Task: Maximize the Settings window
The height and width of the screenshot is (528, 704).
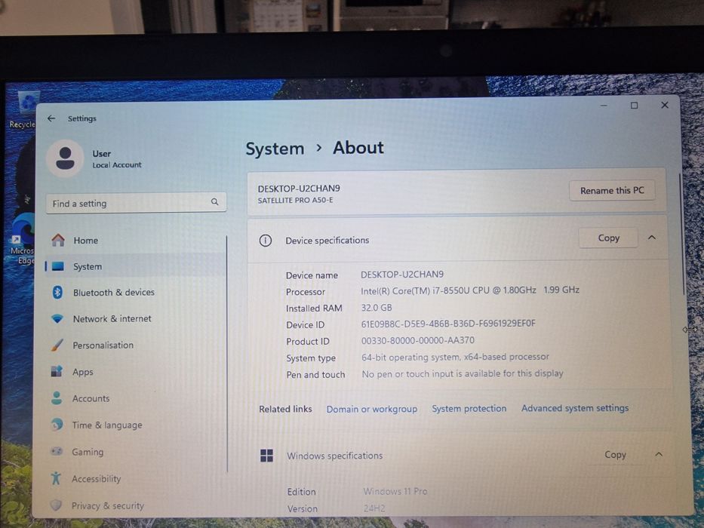Action: tap(634, 105)
